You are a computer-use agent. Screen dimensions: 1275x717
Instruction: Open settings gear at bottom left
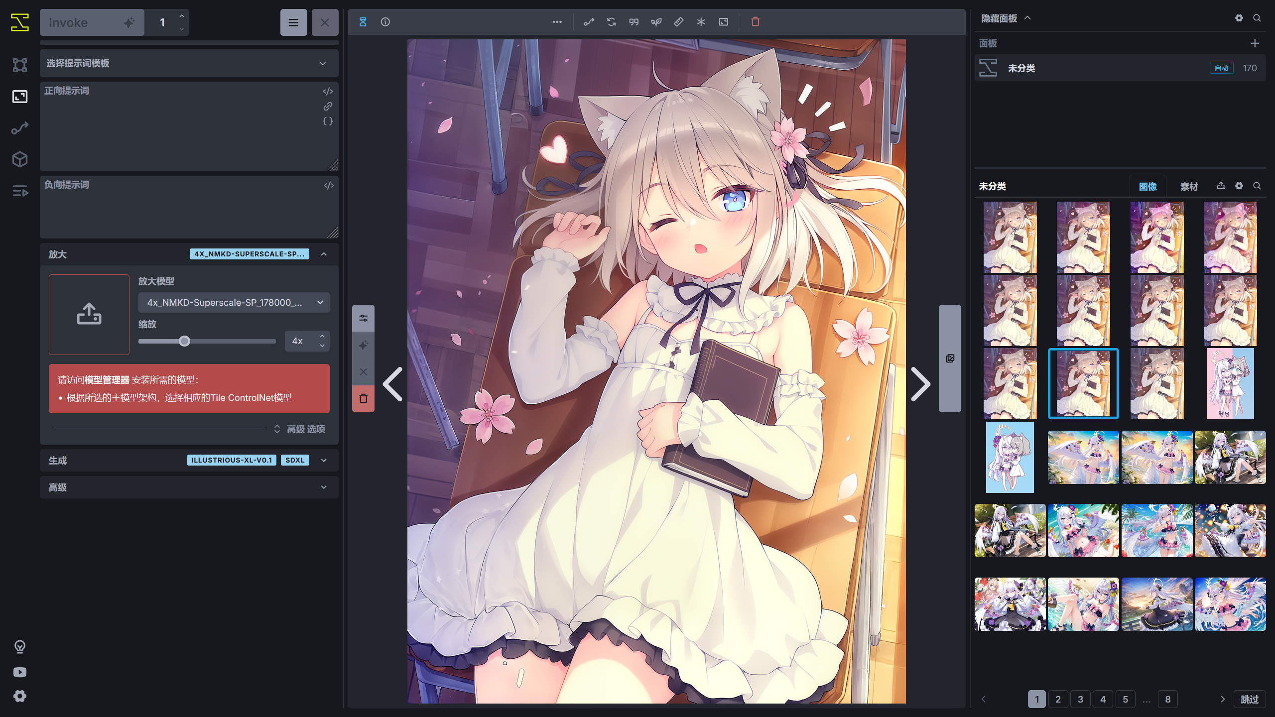[20, 696]
